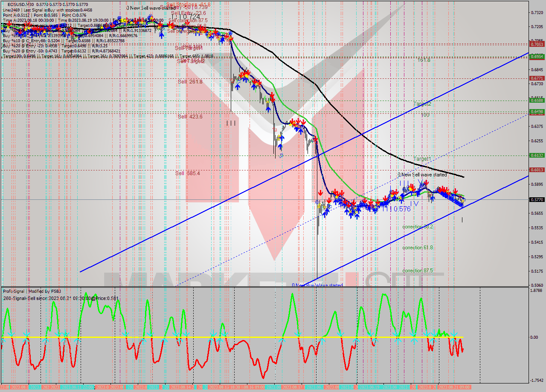The width and height of the screenshot is (546, 392).
Task: Click the 'correction 87.5' green label
Action: coord(418,271)
